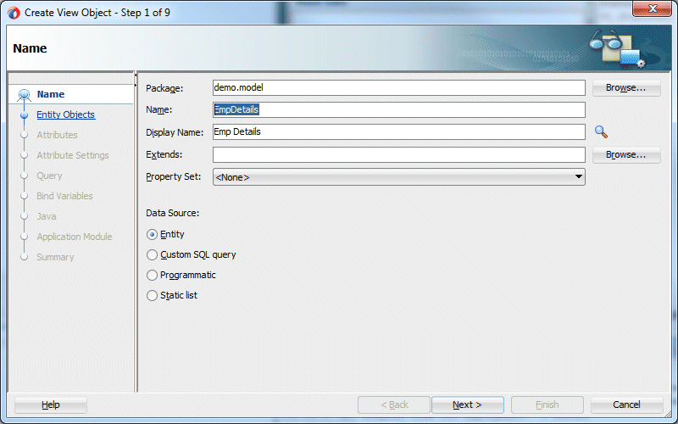Click the disabled Attributes step
This screenshot has width=678, height=424.
pos(57,135)
